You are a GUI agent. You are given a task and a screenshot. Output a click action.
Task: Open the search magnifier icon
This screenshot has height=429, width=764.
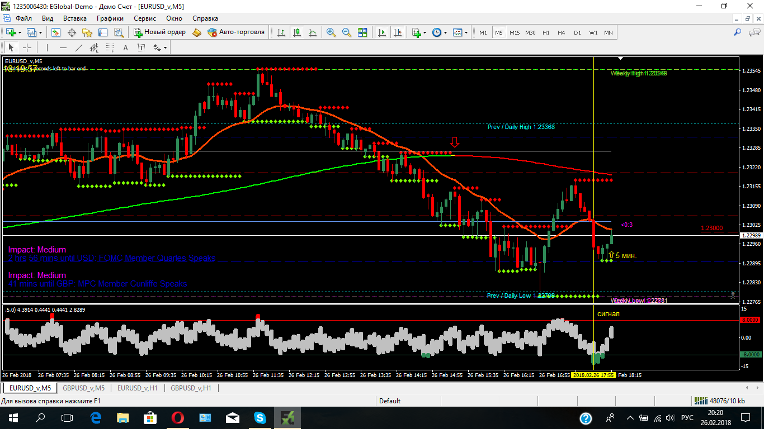click(738, 32)
